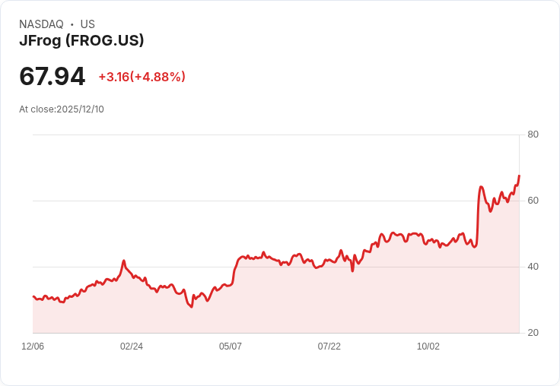Select the 67.94 current price

[x=52, y=76]
